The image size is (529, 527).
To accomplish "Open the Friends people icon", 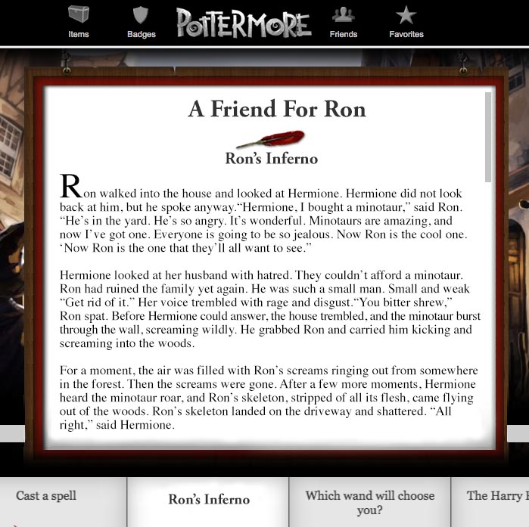I will pos(343,14).
